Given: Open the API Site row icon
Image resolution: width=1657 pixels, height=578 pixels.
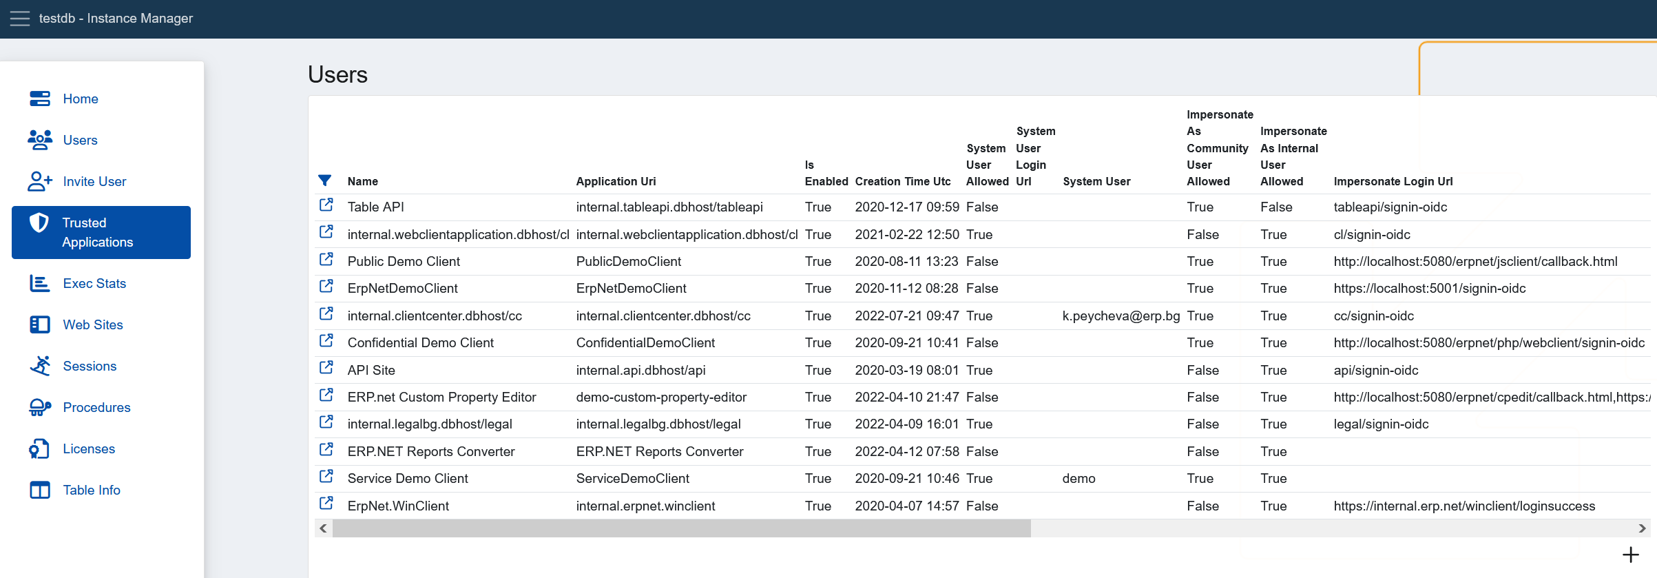Looking at the screenshot, I should [x=326, y=368].
